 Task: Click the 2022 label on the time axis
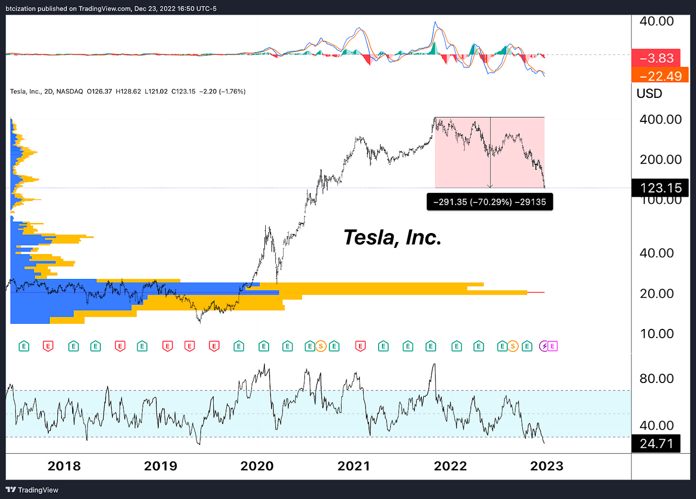(x=450, y=466)
